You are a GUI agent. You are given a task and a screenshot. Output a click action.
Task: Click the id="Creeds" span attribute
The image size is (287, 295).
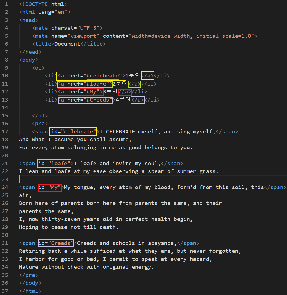click(x=56, y=243)
